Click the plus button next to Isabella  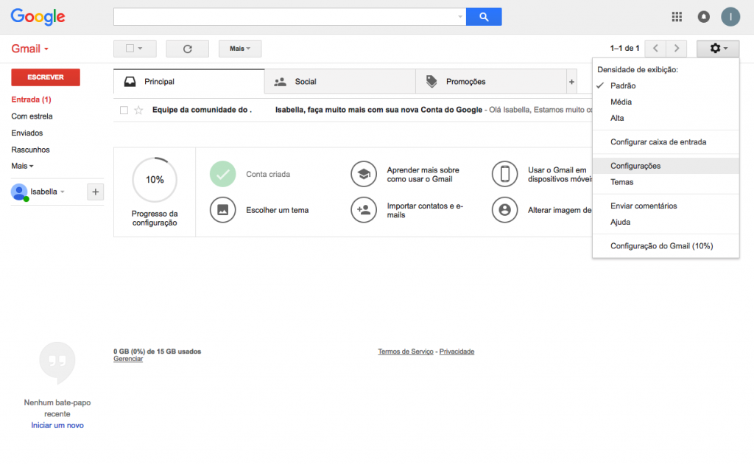(x=95, y=192)
